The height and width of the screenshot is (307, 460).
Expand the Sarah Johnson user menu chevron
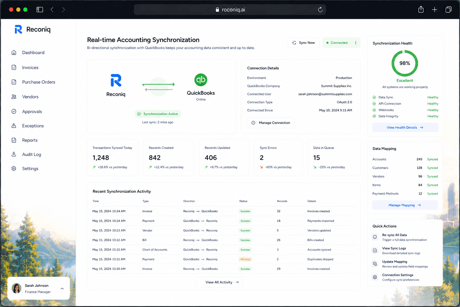pos(62,288)
